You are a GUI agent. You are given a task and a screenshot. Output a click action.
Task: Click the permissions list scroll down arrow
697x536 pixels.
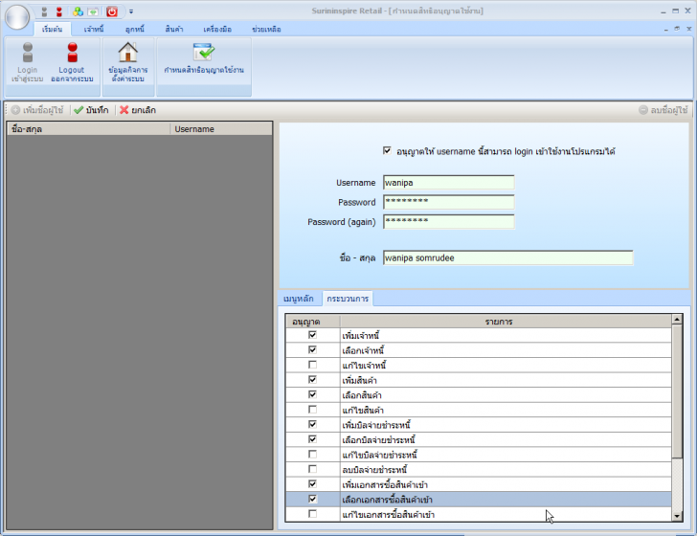click(x=677, y=516)
